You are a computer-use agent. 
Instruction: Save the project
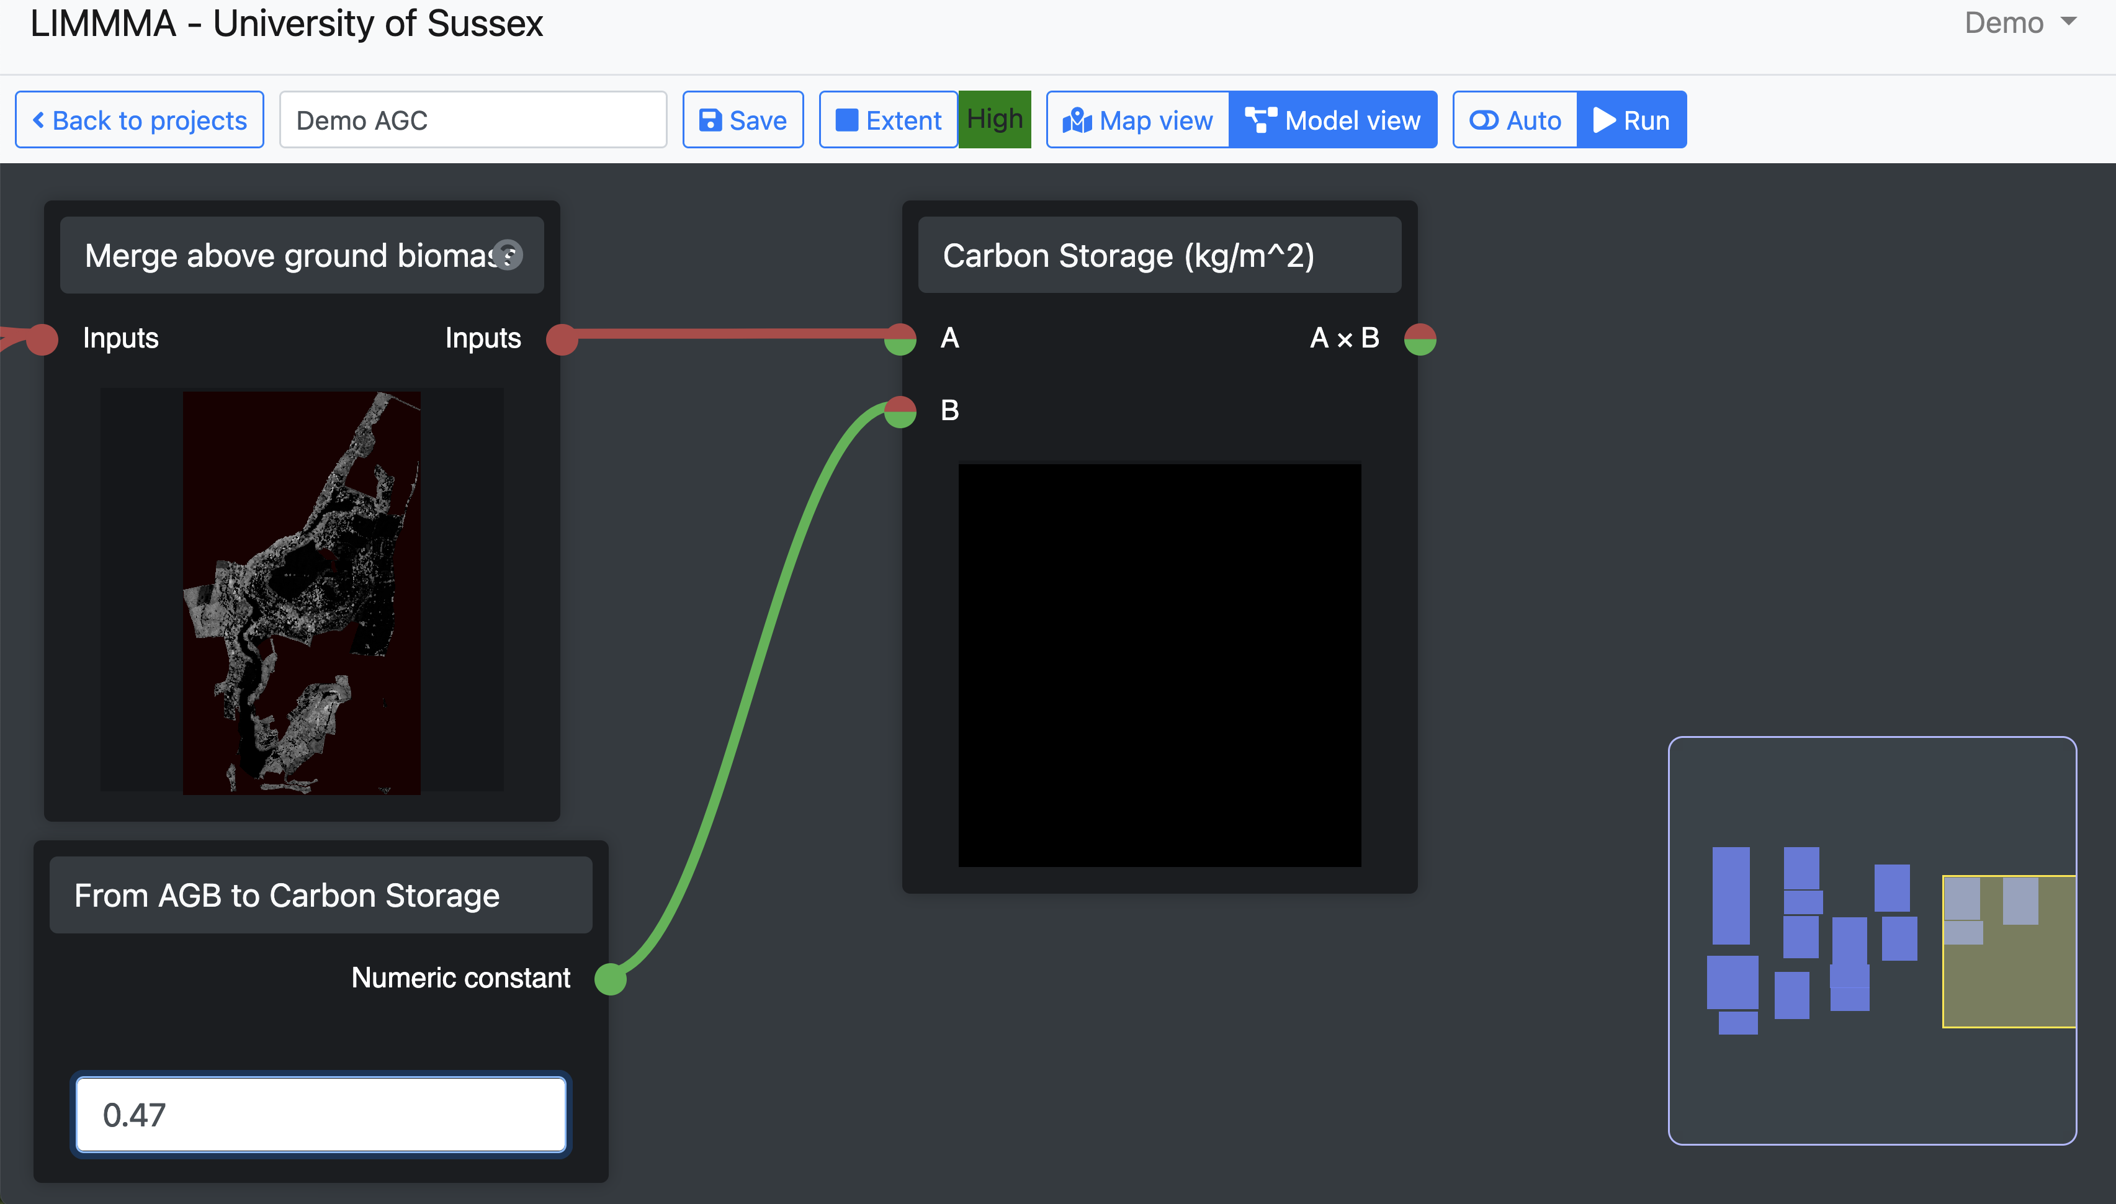click(x=743, y=120)
